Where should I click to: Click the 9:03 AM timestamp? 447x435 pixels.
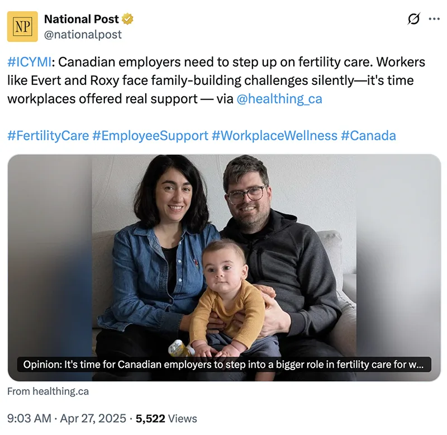point(27,418)
